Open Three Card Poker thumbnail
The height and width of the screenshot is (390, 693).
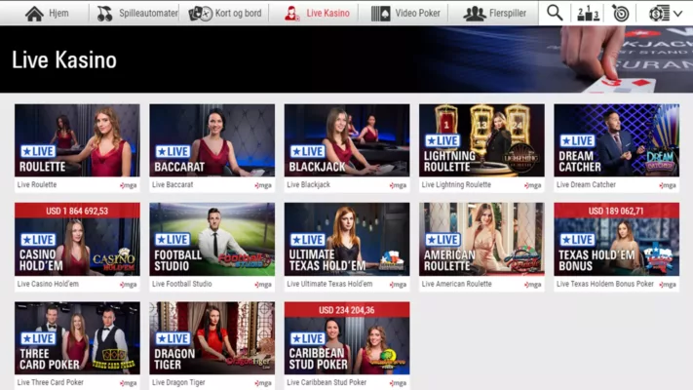click(77, 338)
